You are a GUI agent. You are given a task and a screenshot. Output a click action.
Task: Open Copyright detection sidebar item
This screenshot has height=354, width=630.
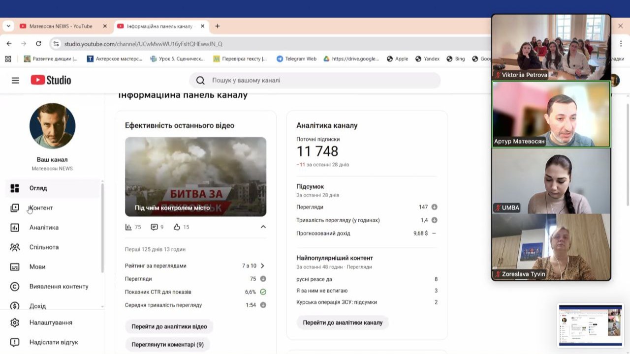(x=59, y=287)
